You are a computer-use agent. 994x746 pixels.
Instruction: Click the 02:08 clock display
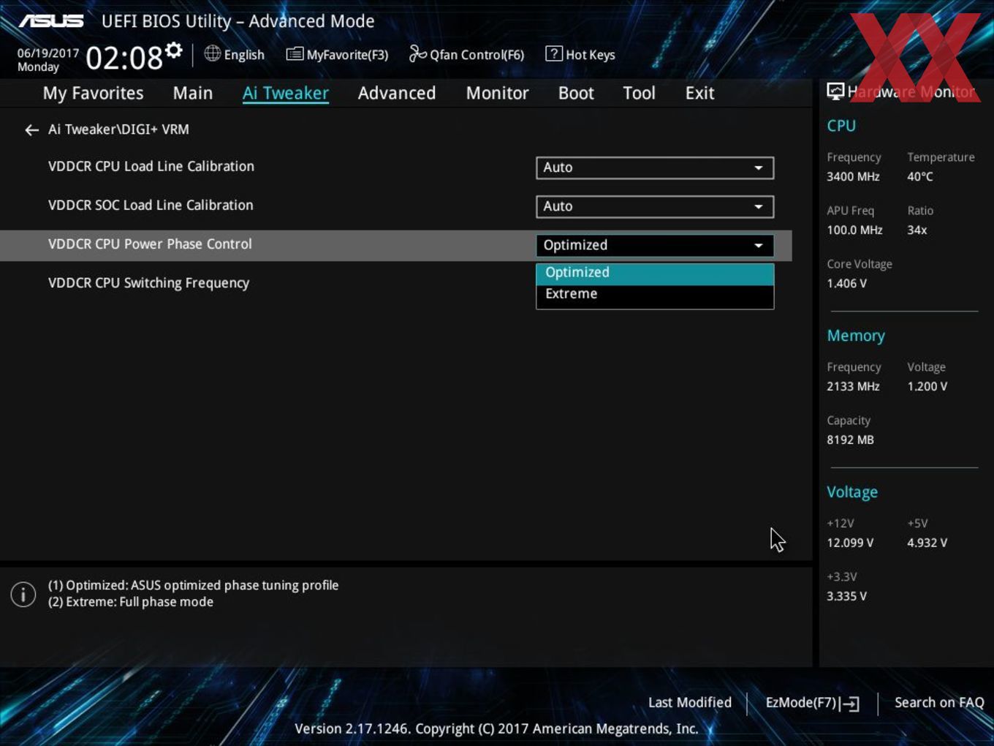[x=124, y=58]
